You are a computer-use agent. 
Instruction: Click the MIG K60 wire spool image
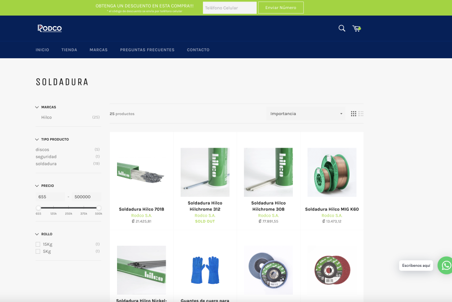pyautogui.click(x=332, y=172)
